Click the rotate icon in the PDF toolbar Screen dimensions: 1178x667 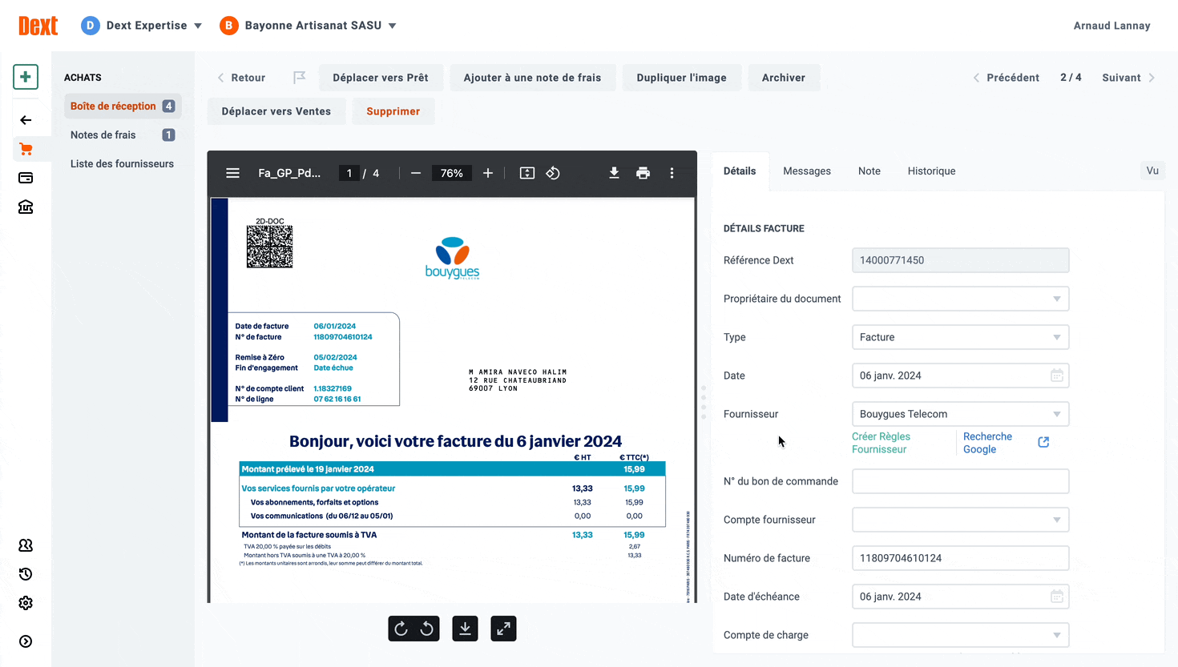[x=553, y=173]
